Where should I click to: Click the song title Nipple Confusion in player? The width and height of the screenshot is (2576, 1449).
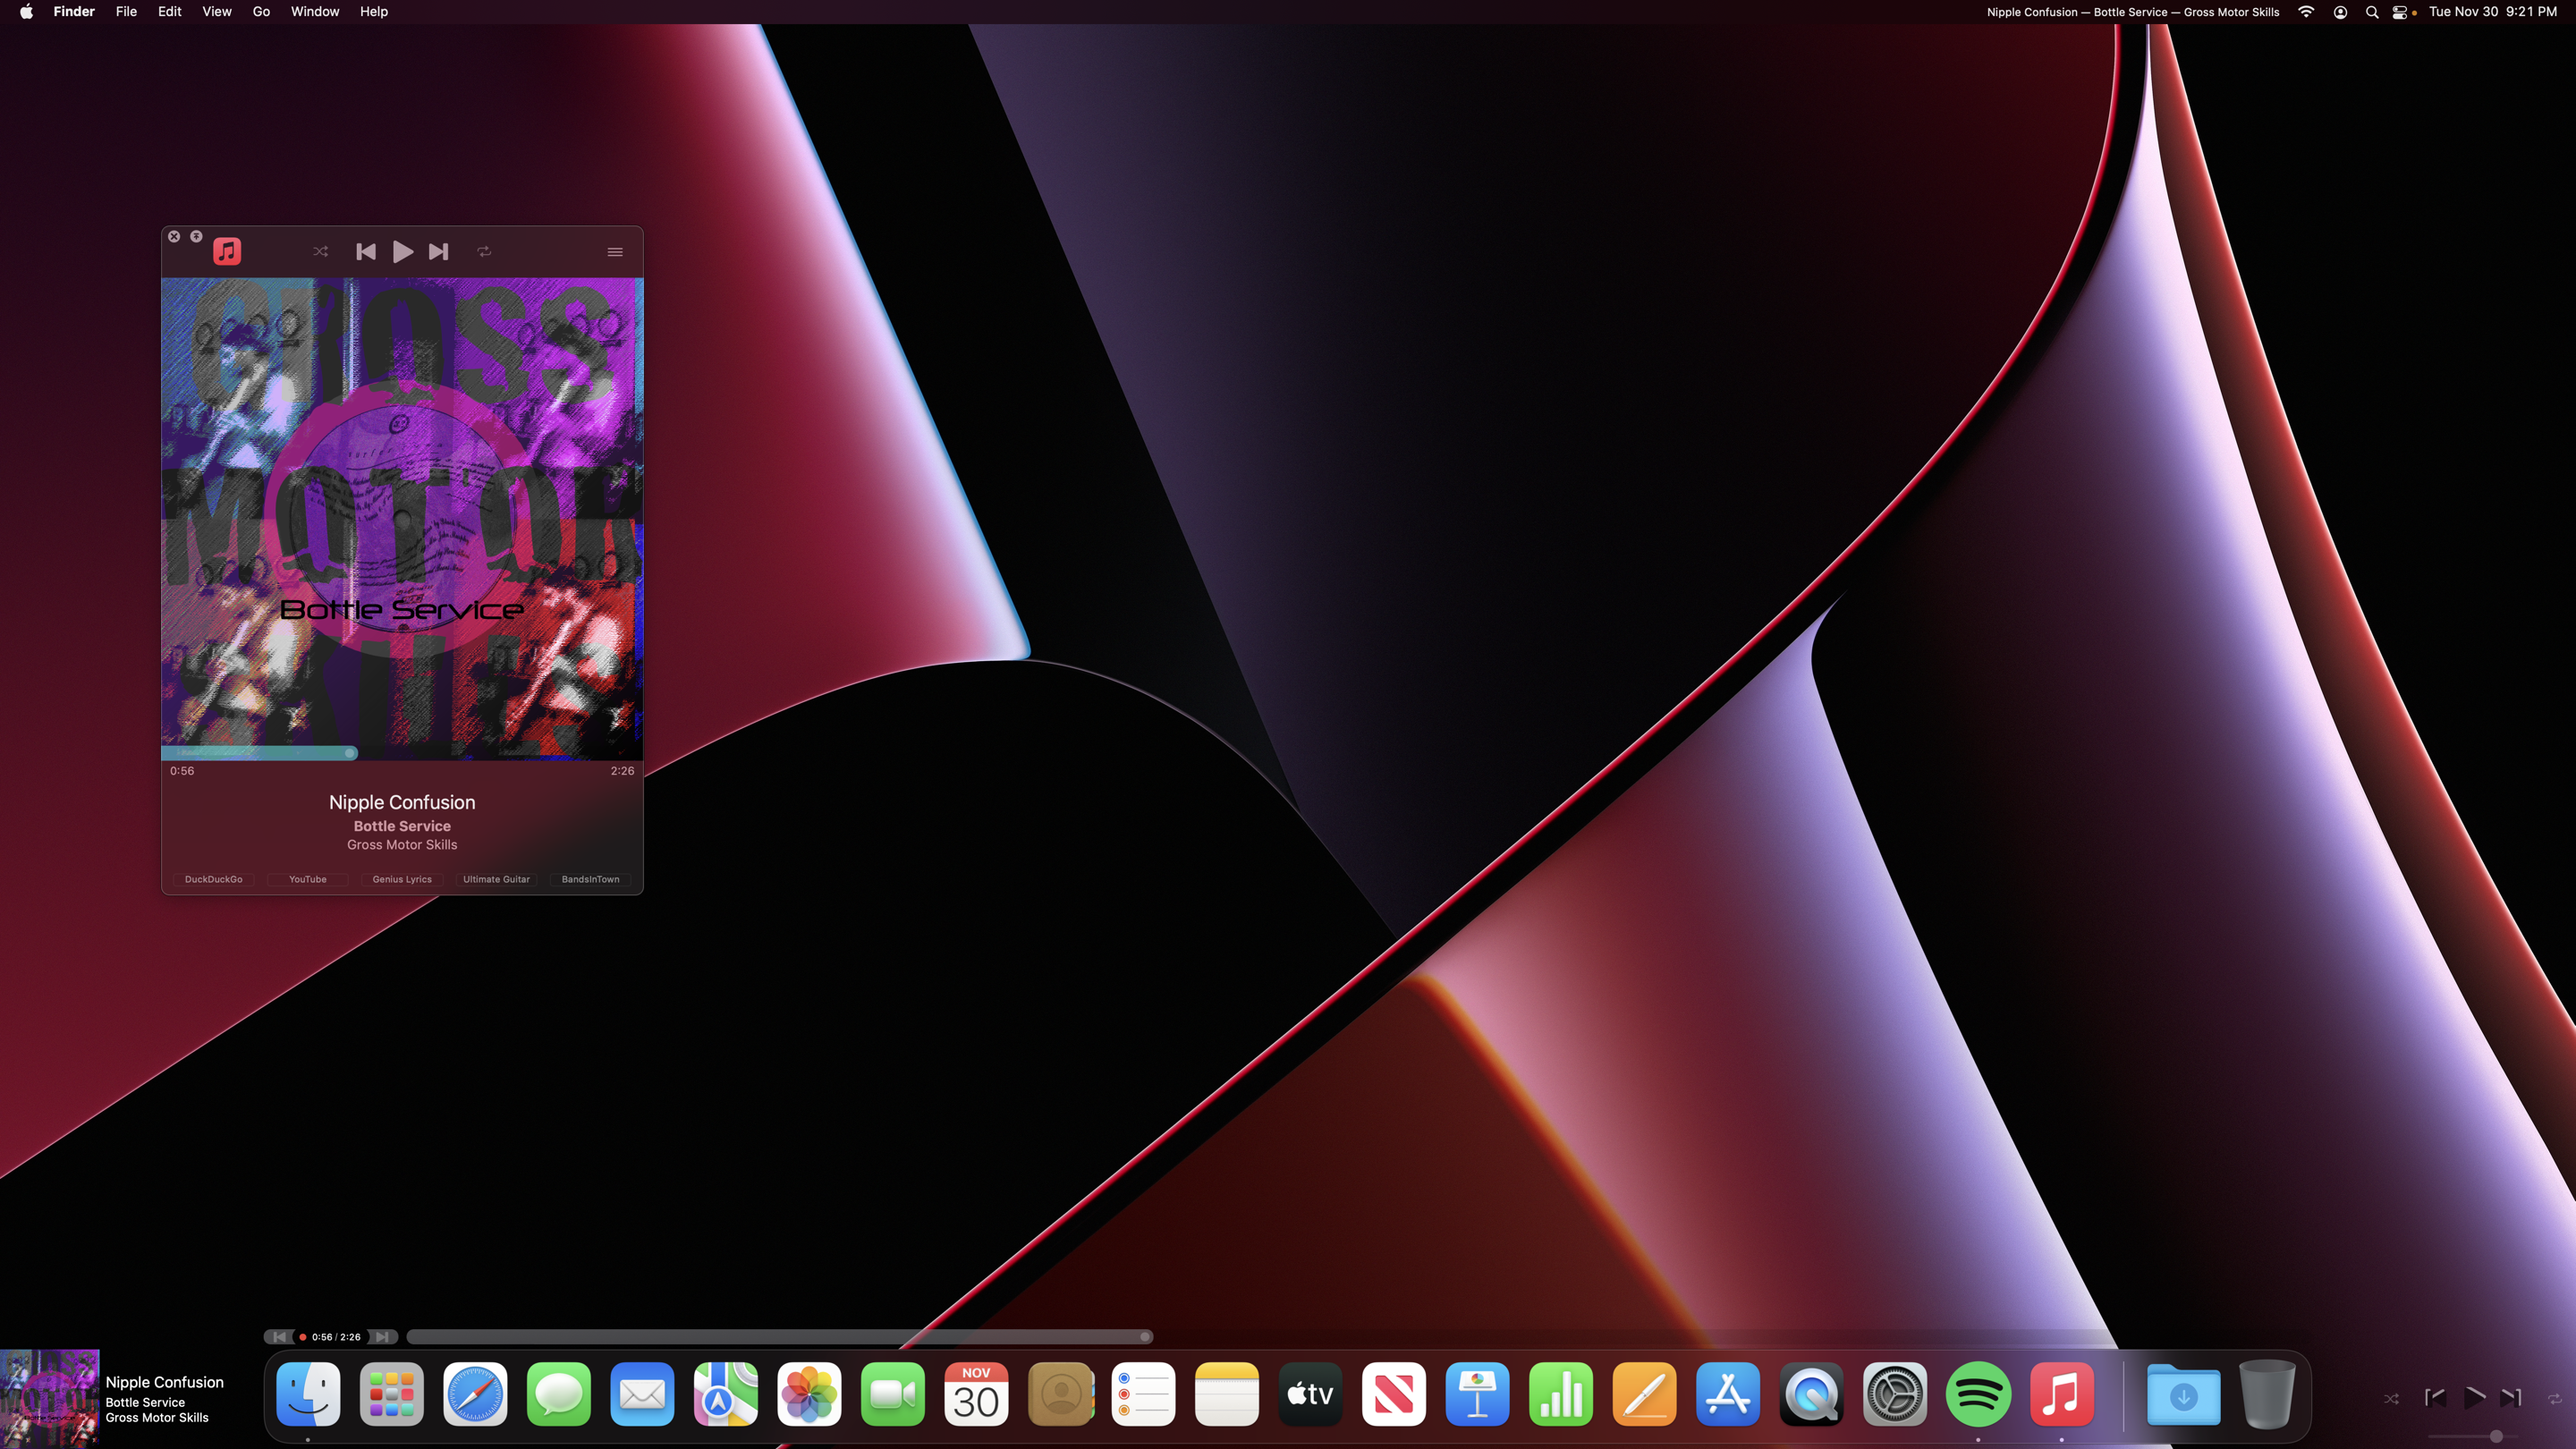pyautogui.click(x=402, y=802)
